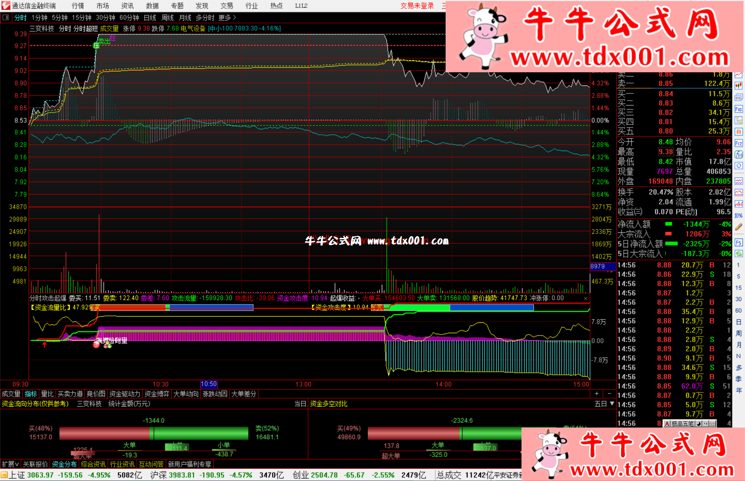Click the FS sidebar icon
Image resolution: width=745 pixels, height=481 pixels.
tap(738, 242)
